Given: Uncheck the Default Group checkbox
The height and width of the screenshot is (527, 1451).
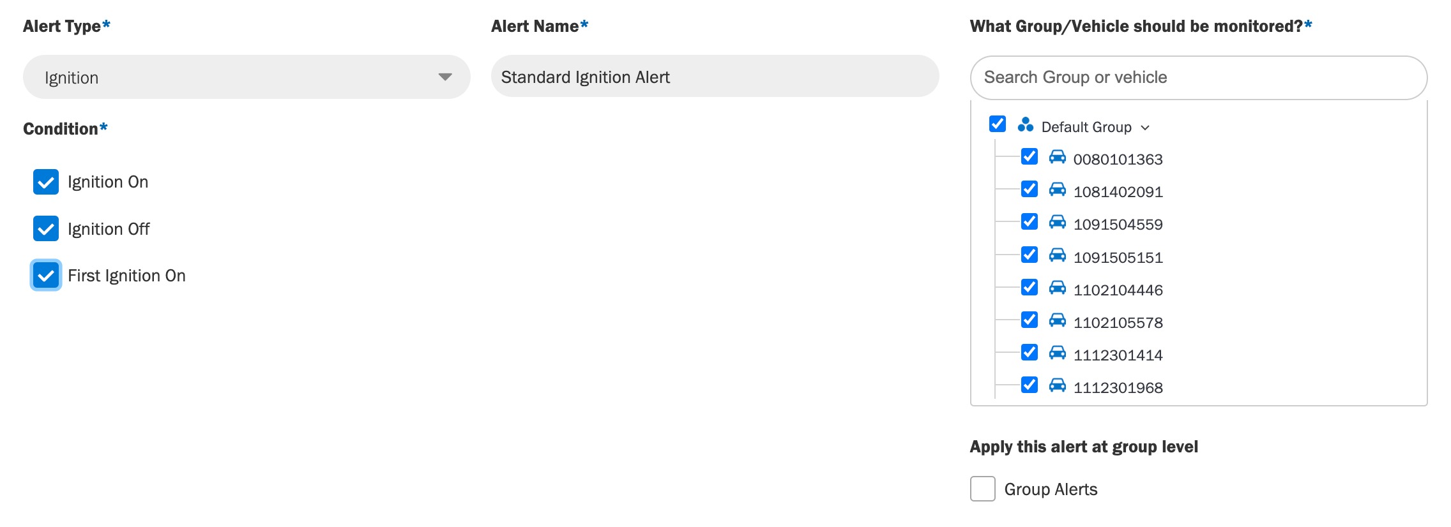Looking at the screenshot, I should coord(998,124).
